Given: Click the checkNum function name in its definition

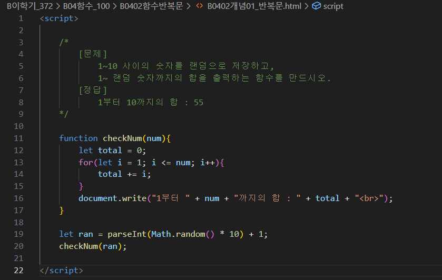Looking at the screenshot, I should 122,138.
